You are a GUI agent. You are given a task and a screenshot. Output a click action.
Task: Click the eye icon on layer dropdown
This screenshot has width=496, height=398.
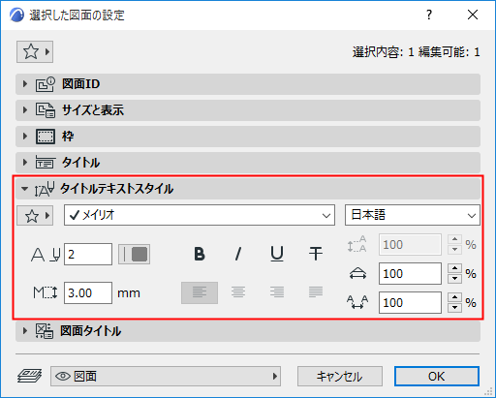(x=63, y=376)
